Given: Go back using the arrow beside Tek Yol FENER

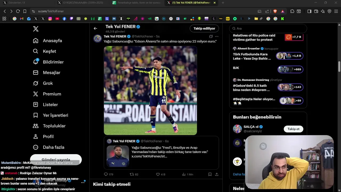Looking at the screenshot, I should (x=95, y=28).
